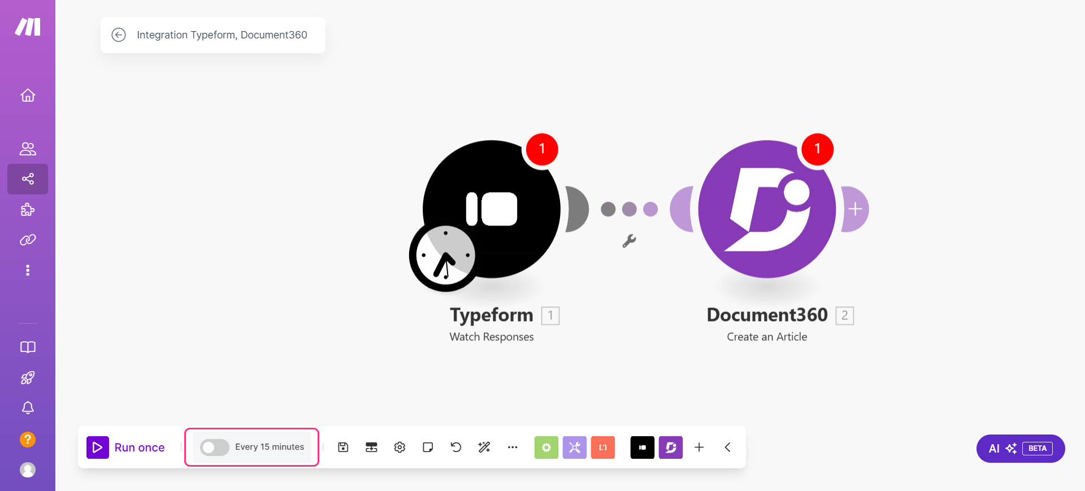Click module number 1 box
1085x491 pixels.
point(550,316)
